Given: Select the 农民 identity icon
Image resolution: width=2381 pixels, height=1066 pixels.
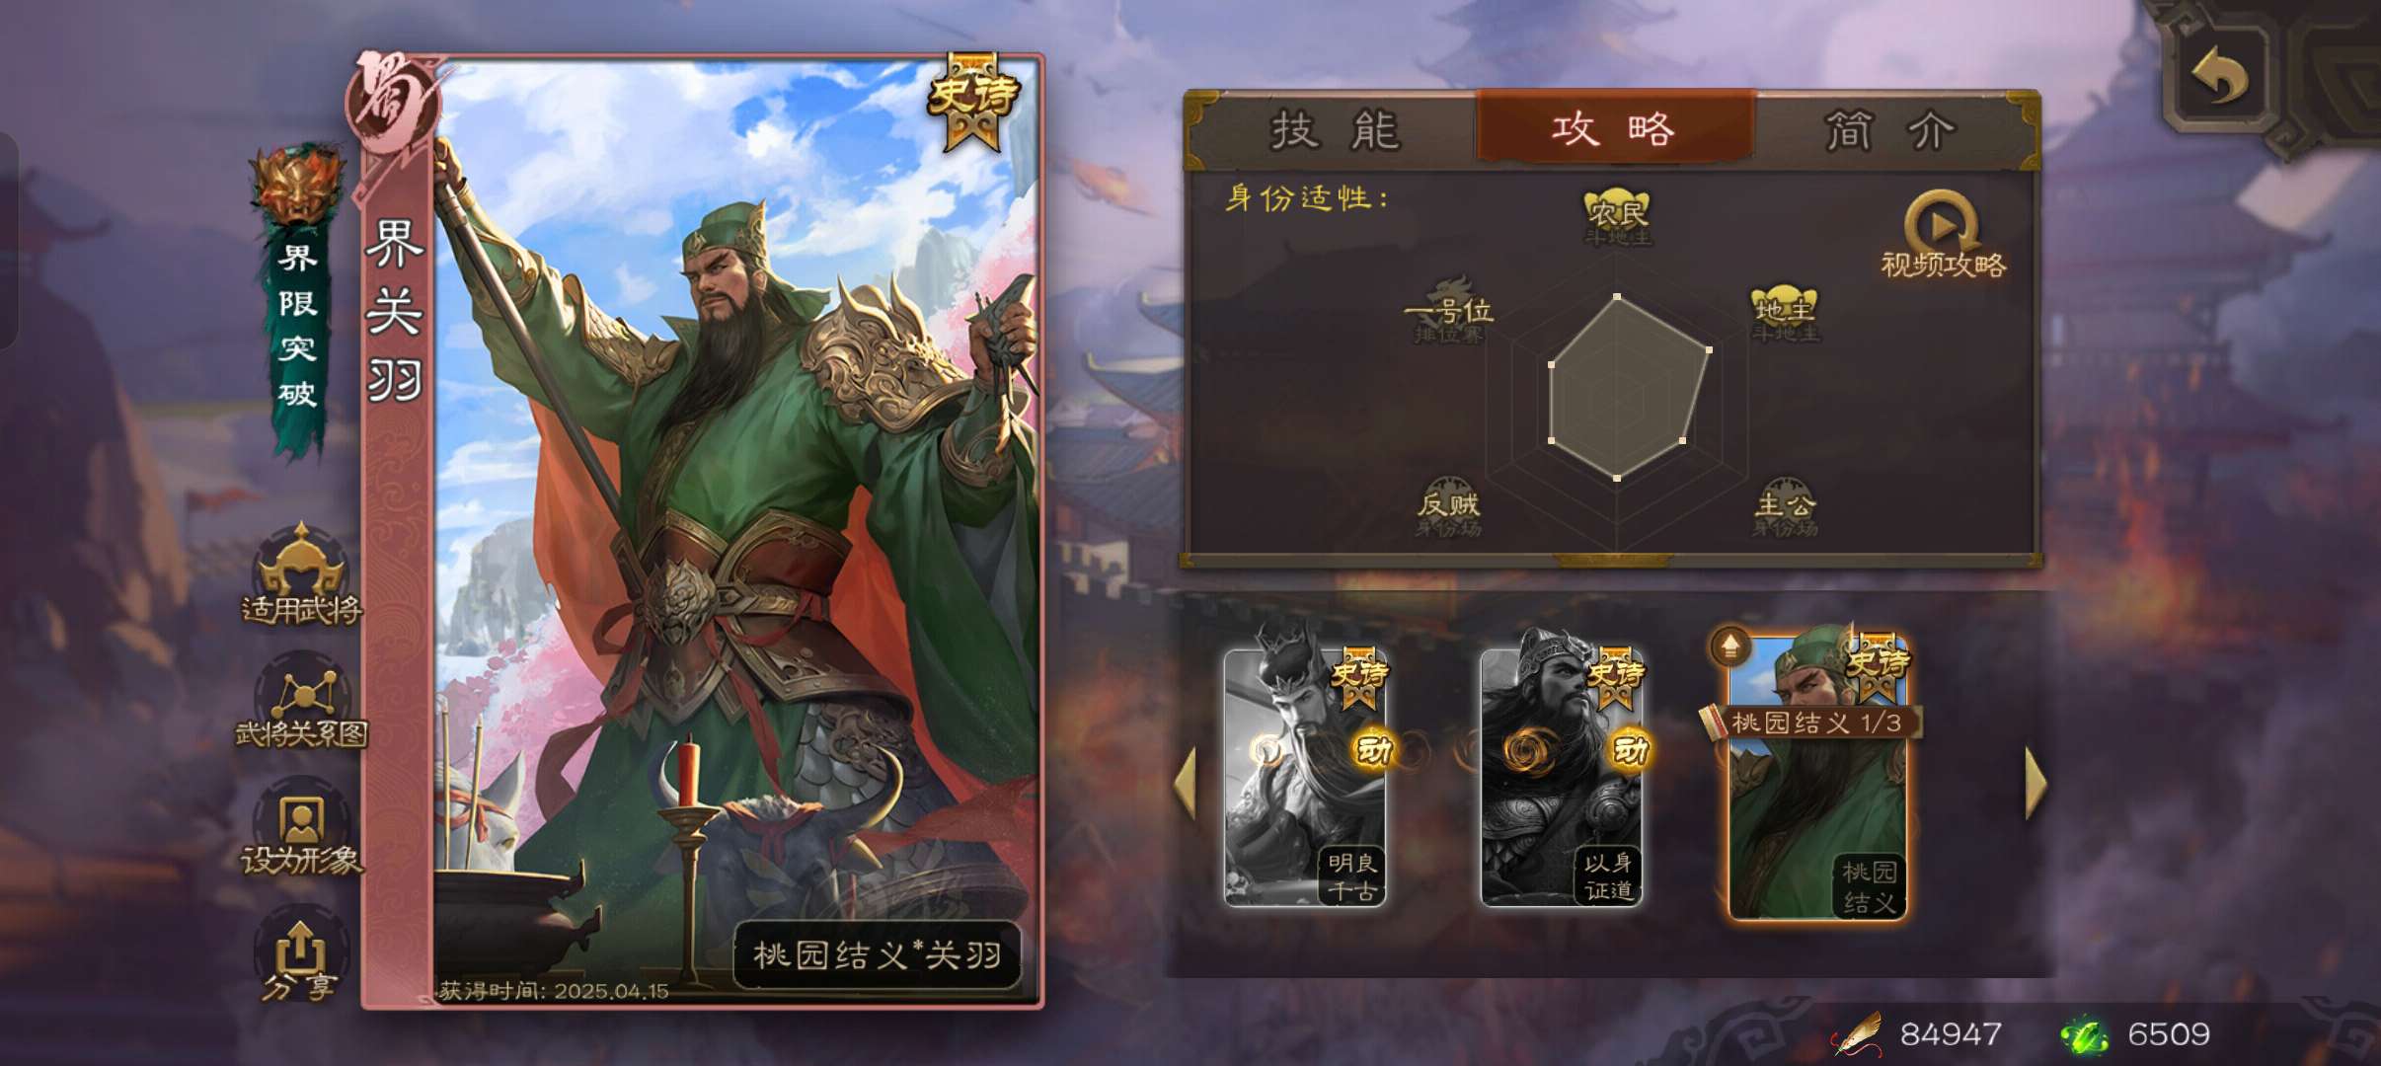Looking at the screenshot, I should (1617, 216).
